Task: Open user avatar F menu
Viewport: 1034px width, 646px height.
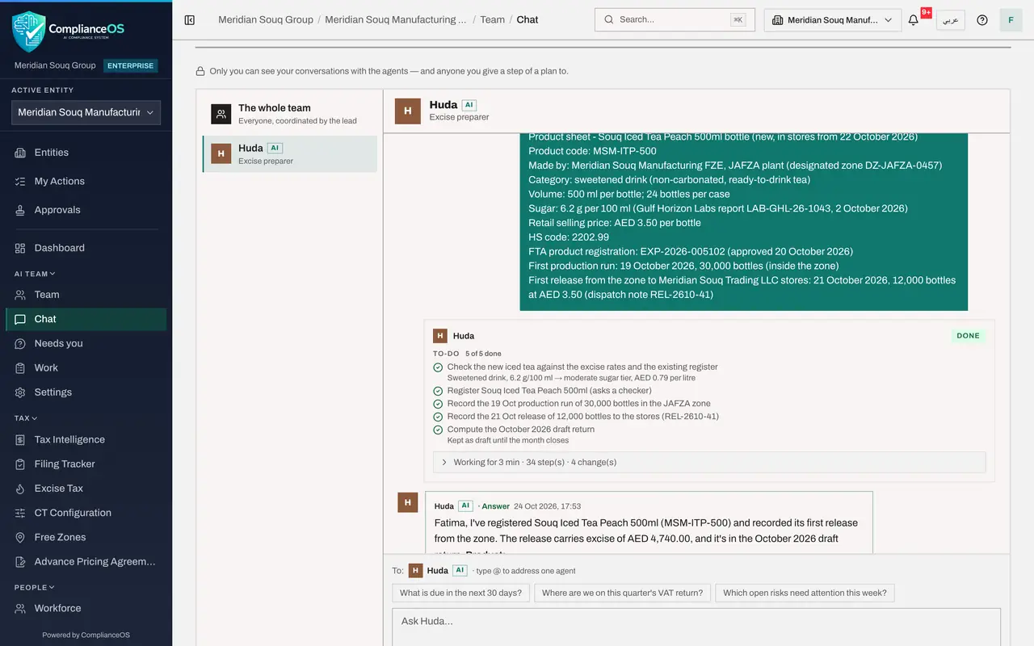Action: point(1011,20)
